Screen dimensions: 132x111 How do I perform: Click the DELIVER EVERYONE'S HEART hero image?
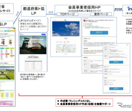pos(33,45)
